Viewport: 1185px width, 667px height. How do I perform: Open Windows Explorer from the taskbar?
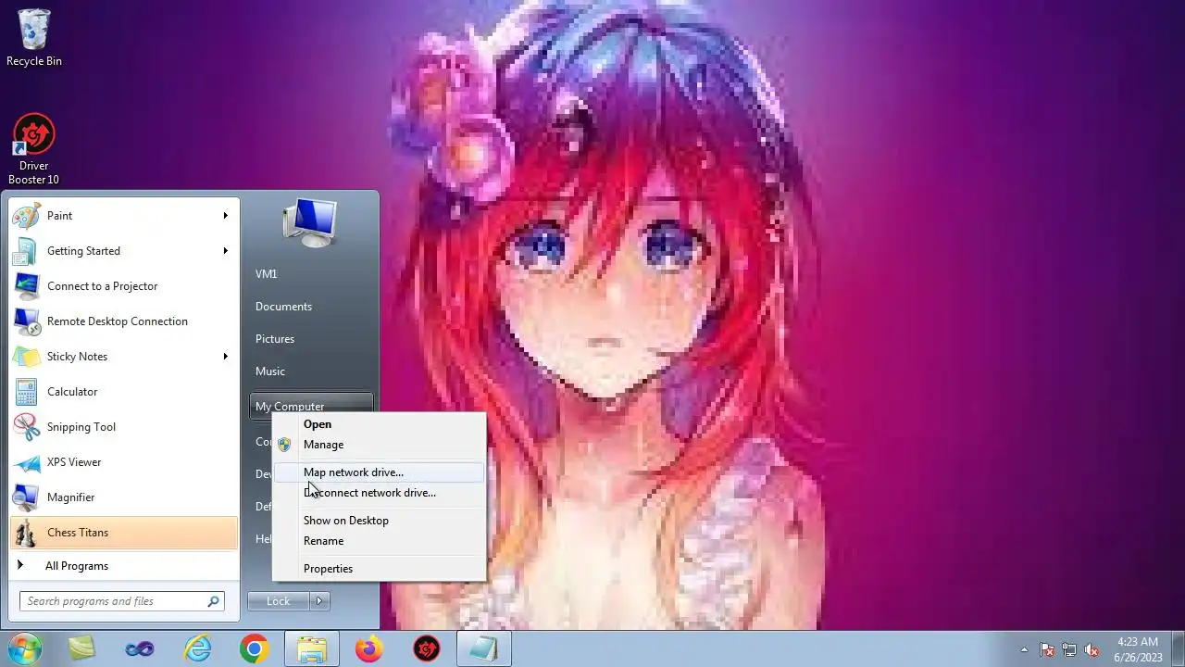click(x=312, y=649)
